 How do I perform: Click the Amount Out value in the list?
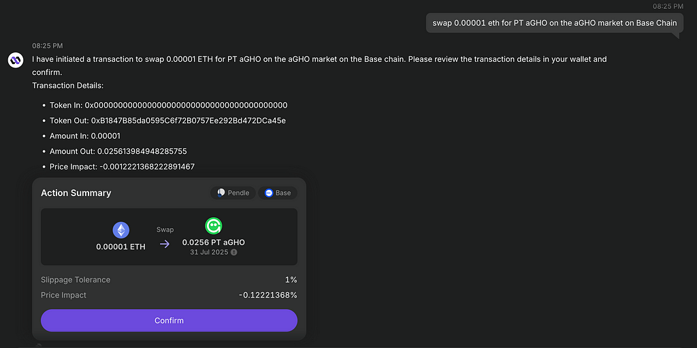click(x=142, y=151)
